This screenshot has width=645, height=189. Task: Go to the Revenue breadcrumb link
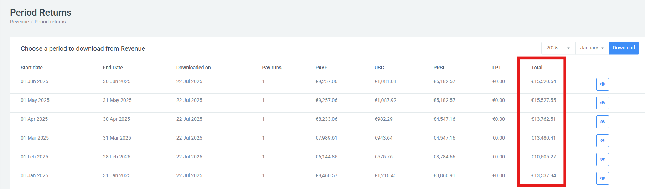[x=19, y=22]
